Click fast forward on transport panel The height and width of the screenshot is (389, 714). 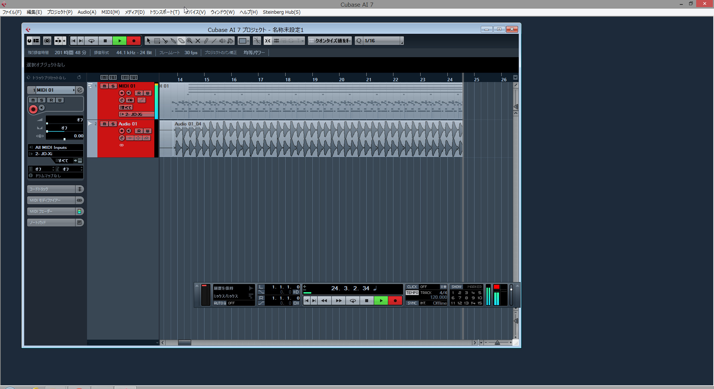point(338,301)
